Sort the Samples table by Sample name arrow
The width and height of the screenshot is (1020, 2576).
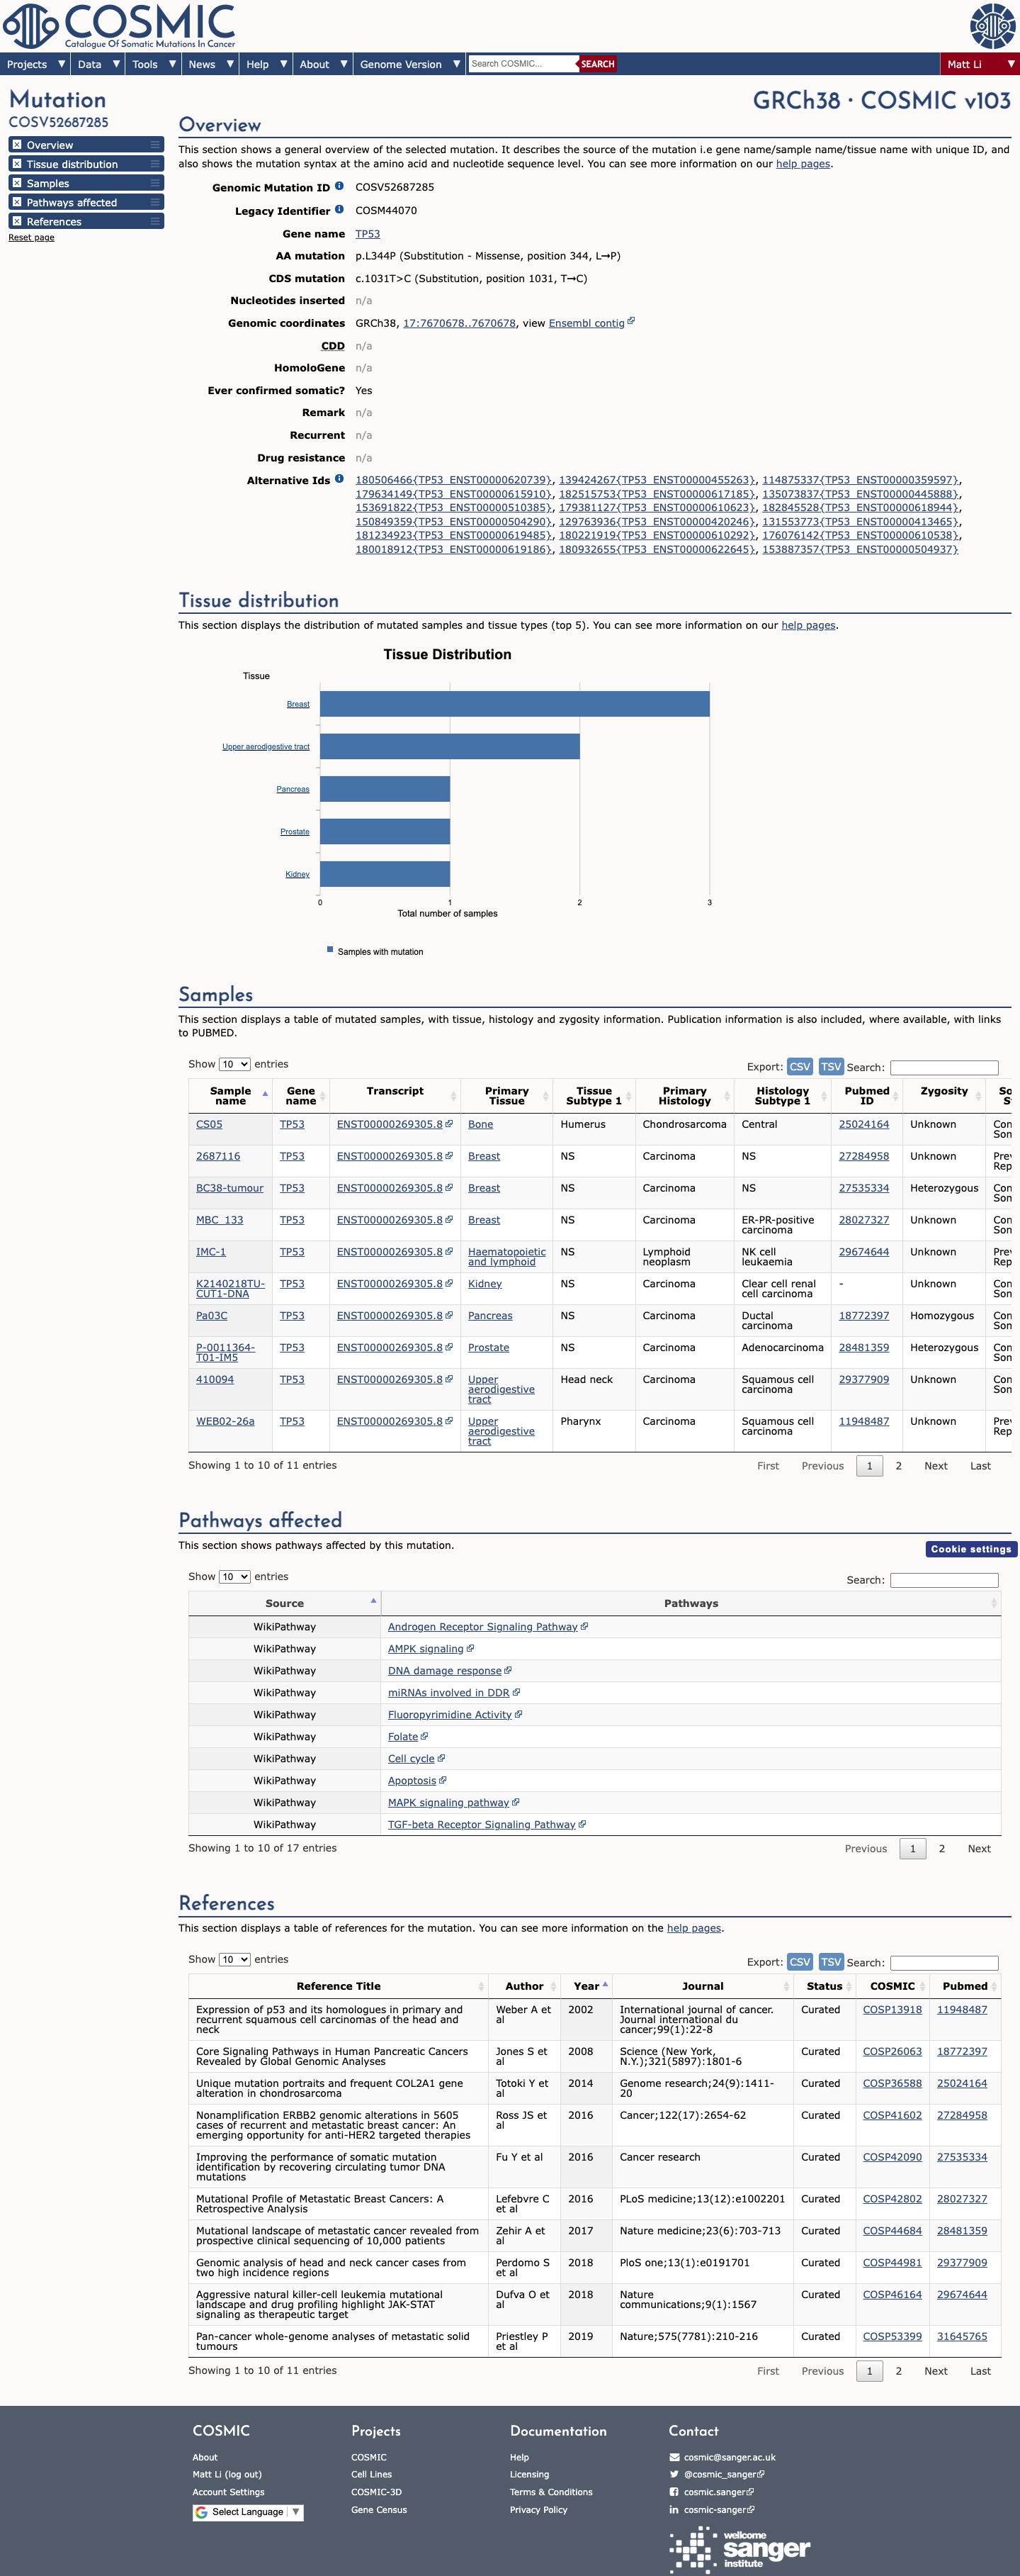265,1094
